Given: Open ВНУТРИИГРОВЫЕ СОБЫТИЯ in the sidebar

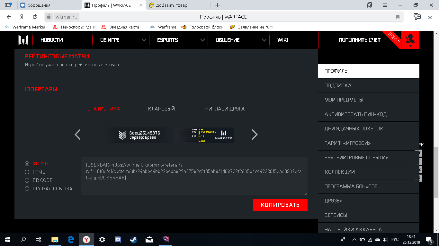Looking at the screenshot, I should pos(369,158).
